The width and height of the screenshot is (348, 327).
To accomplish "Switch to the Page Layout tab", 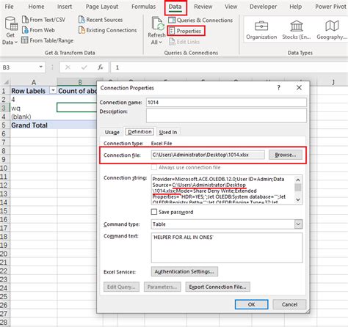I will click(102, 7).
